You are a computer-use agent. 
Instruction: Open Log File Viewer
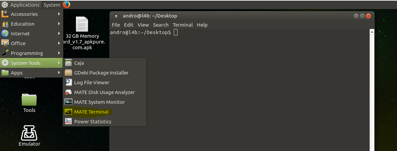91,83
